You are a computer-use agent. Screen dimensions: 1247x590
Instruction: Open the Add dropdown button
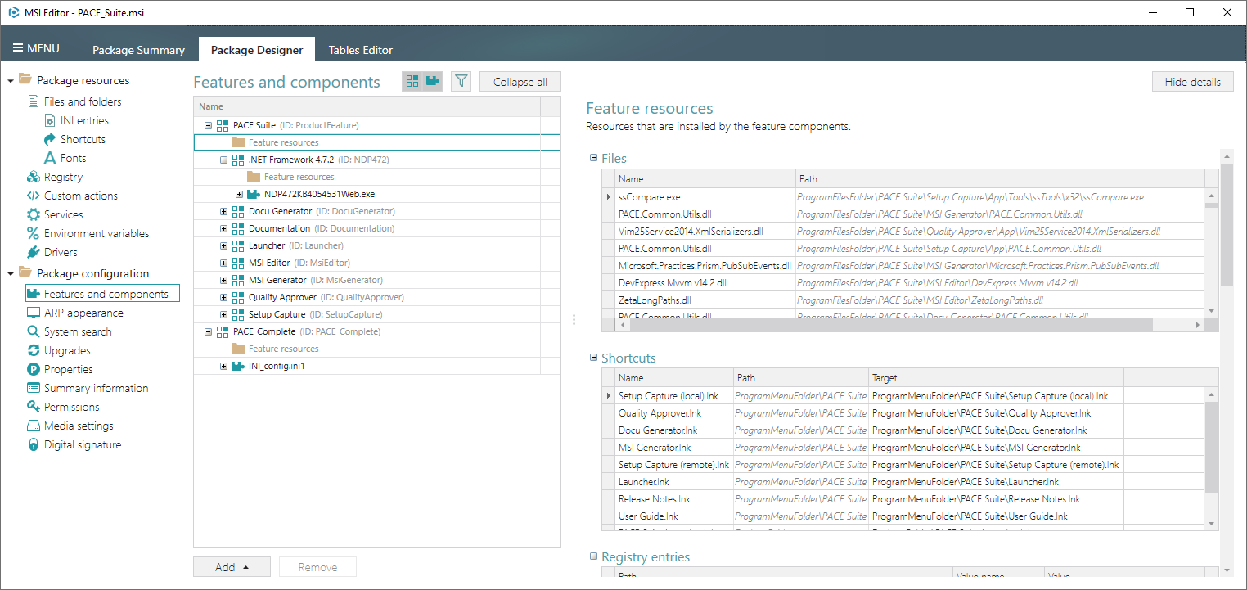tap(232, 567)
